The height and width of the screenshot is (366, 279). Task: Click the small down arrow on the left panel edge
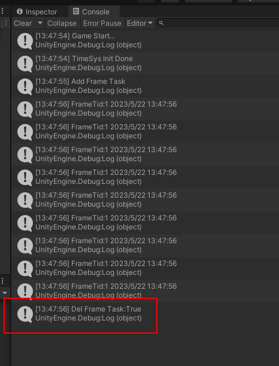[x=5, y=293]
